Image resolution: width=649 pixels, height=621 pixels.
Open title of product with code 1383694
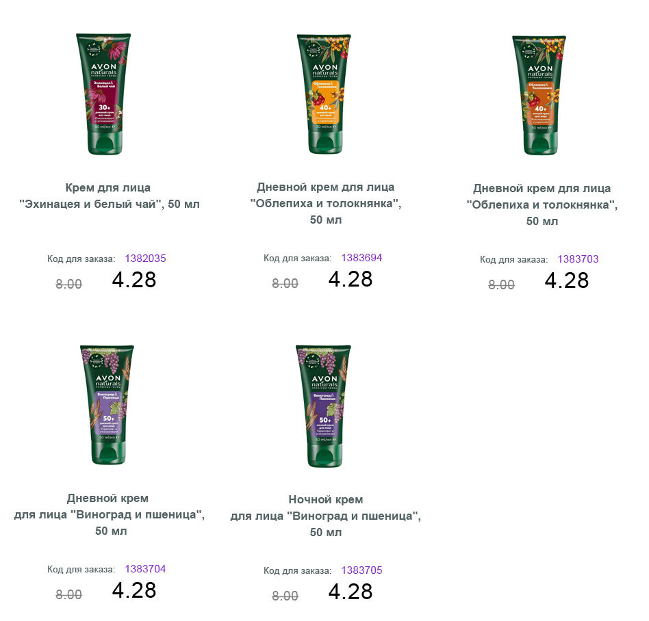point(326,203)
